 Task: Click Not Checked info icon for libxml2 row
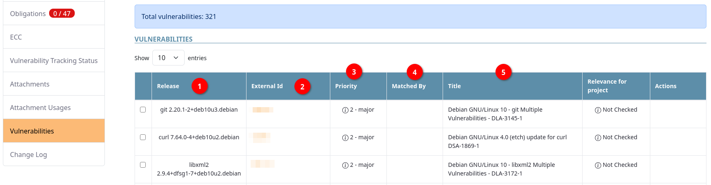598,165
